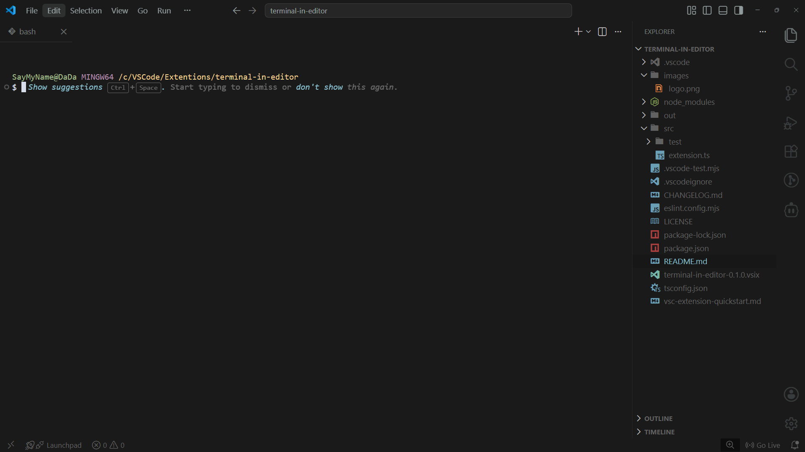This screenshot has height=452, width=805.
Task: Go forward with the right arrow
Action: 252,10
